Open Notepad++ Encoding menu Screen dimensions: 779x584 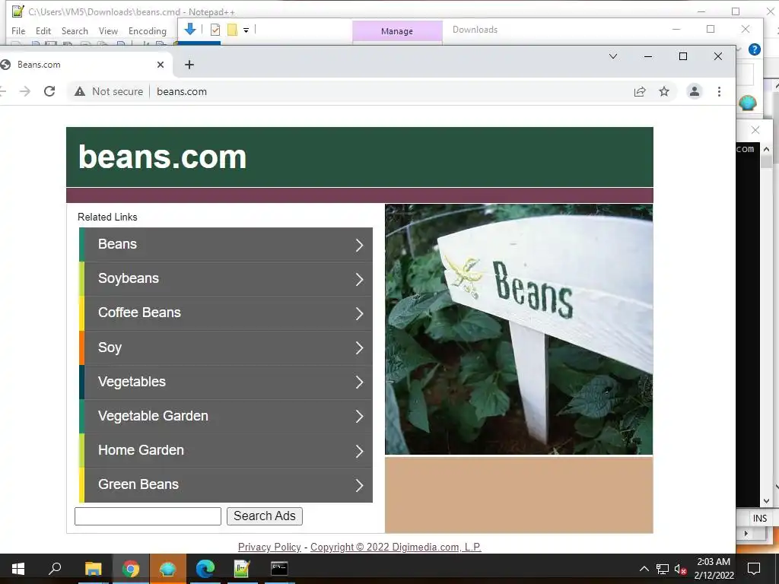(x=148, y=30)
